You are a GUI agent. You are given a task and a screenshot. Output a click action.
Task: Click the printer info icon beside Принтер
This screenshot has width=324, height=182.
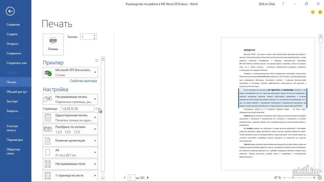coord(96,60)
